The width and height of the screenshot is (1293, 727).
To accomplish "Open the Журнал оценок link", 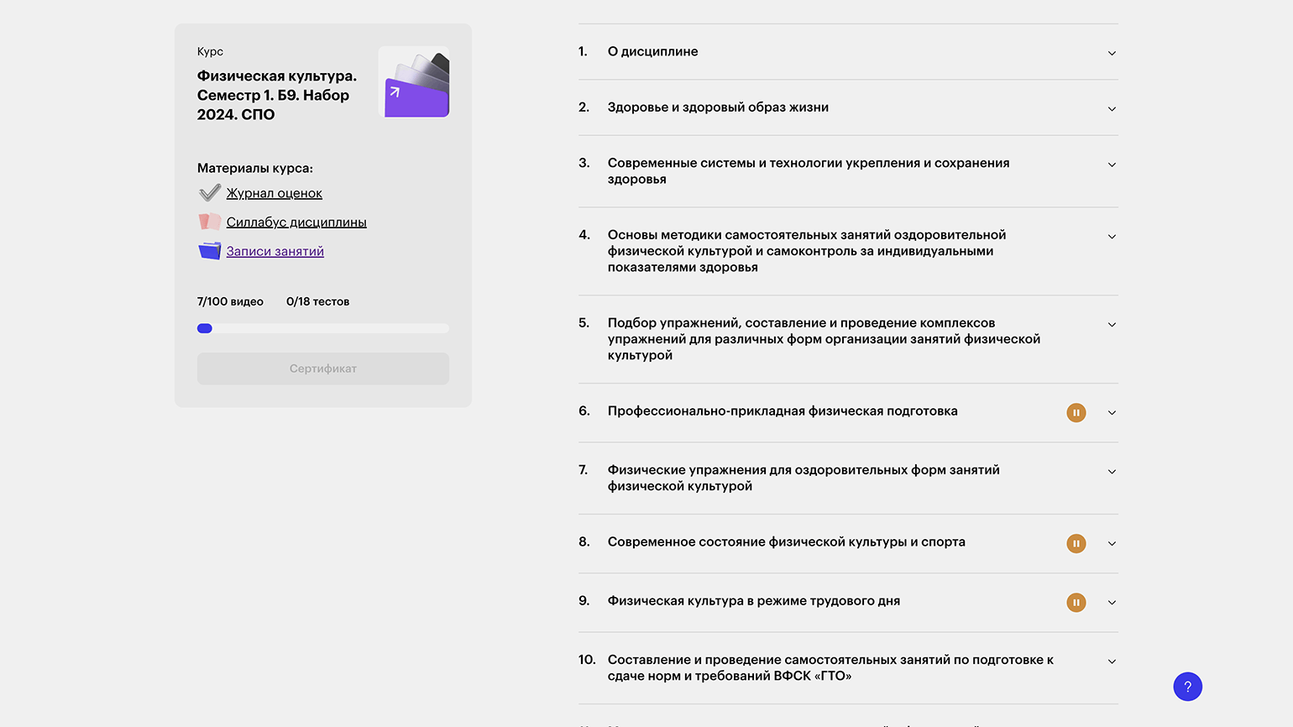I will [x=274, y=193].
